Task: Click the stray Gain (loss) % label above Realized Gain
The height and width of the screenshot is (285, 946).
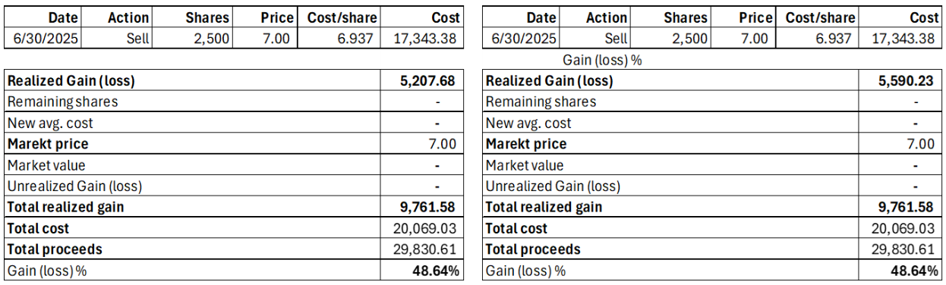Action: pyautogui.click(x=602, y=60)
